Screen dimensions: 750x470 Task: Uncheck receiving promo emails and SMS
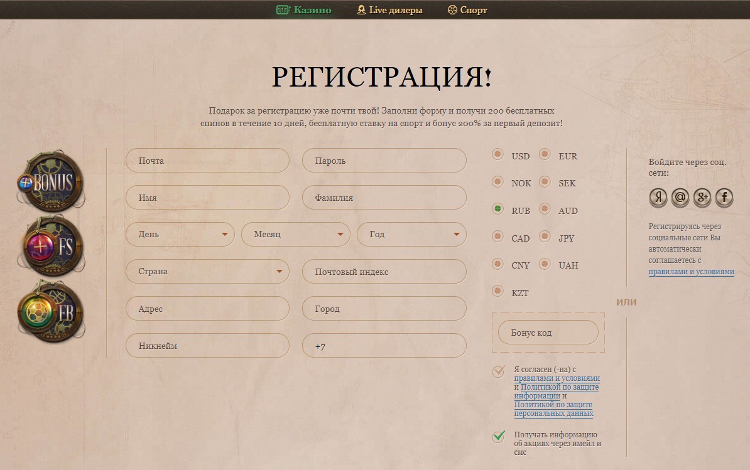coord(499,436)
